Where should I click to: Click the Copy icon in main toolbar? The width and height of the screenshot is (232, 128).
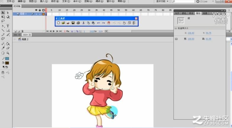pyautogui.click(x=88, y=23)
